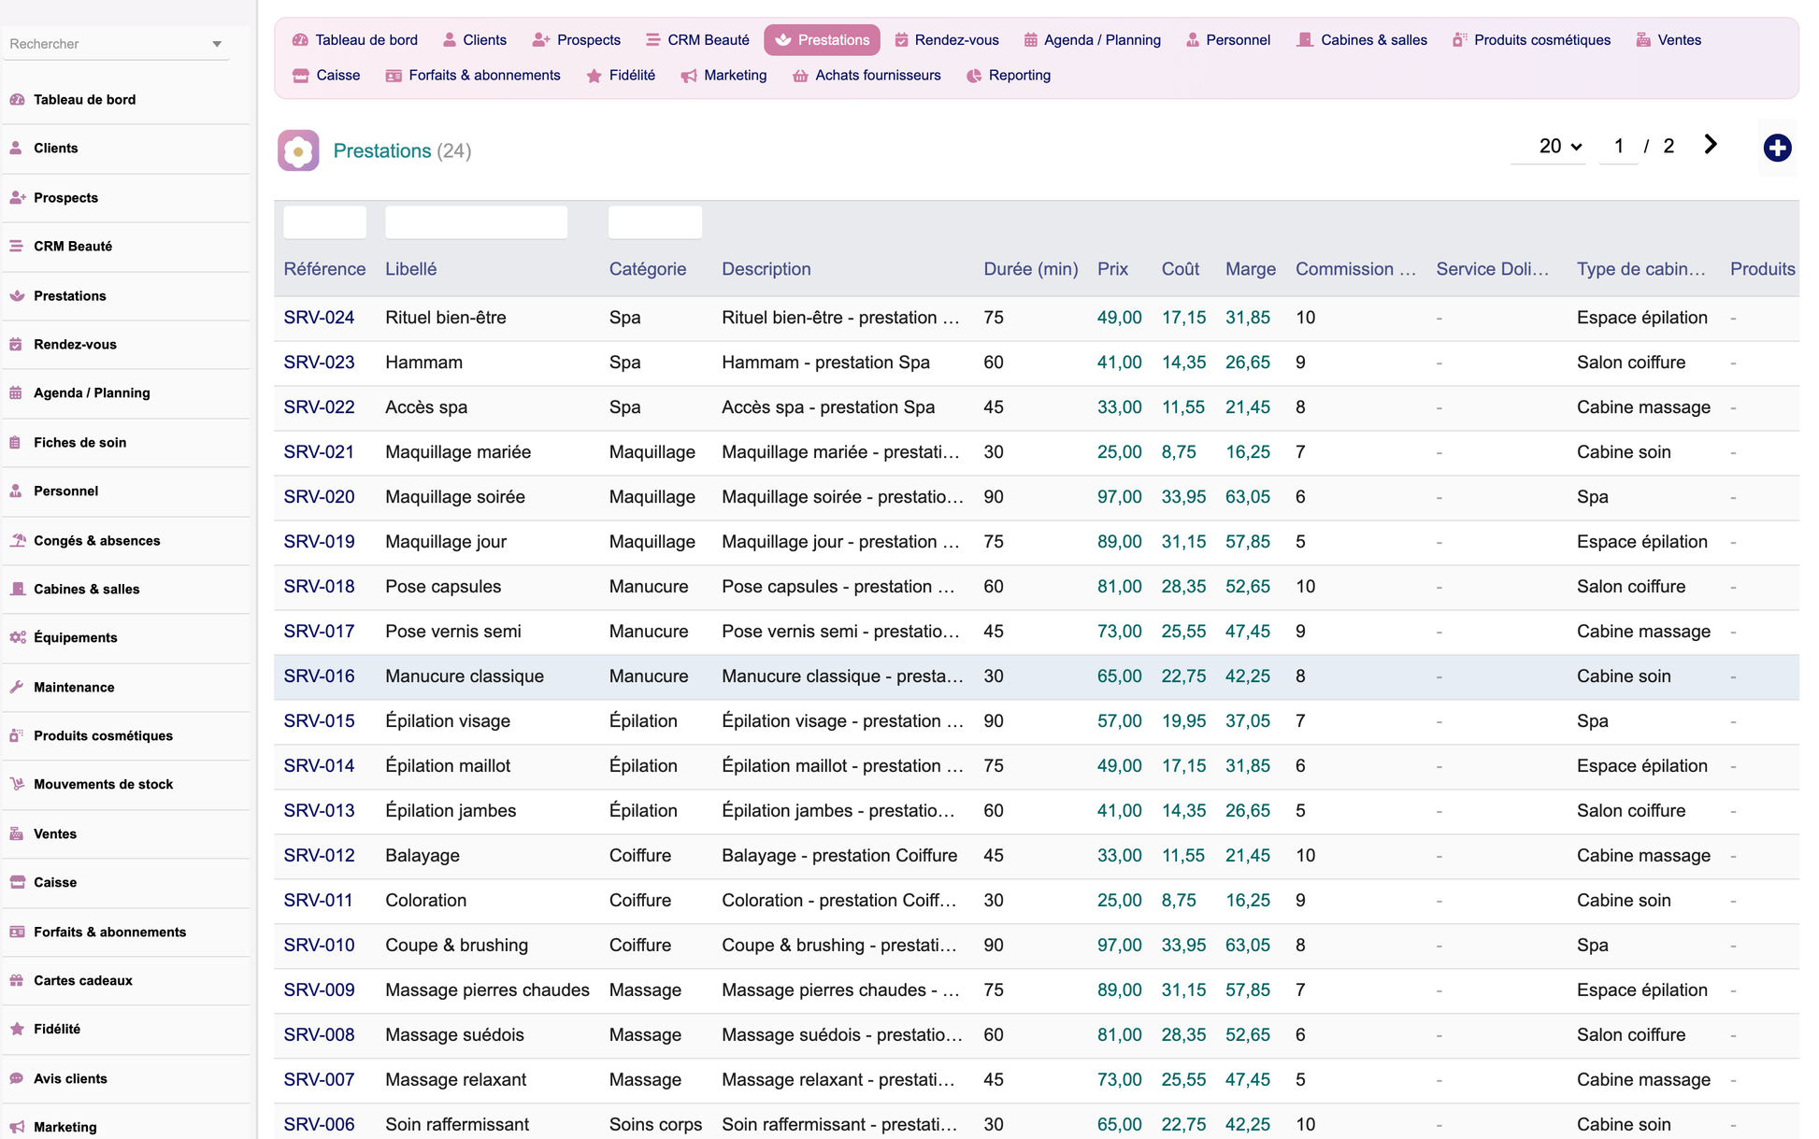The width and height of the screenshot is (1819, 1139).
Task: Sort by Description column header
Action: tap(766, 269)
